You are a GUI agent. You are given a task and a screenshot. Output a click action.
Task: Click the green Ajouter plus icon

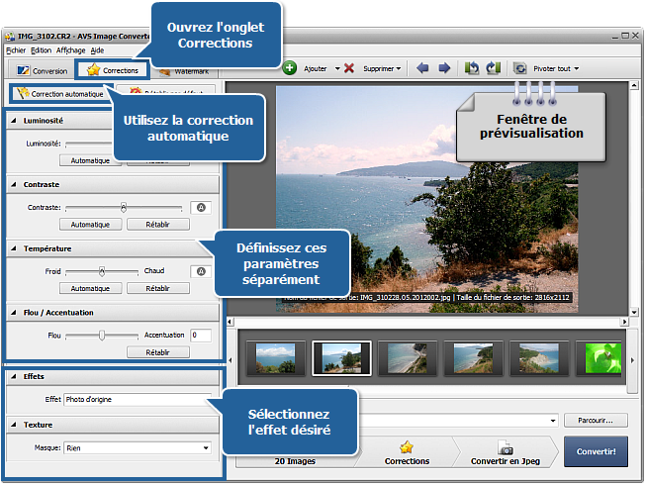[x=290, y=68]
